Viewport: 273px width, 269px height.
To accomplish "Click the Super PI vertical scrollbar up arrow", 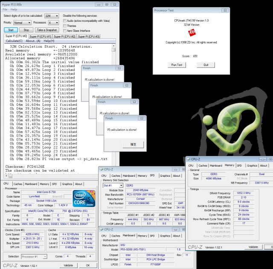I will [x=114, y=46].
